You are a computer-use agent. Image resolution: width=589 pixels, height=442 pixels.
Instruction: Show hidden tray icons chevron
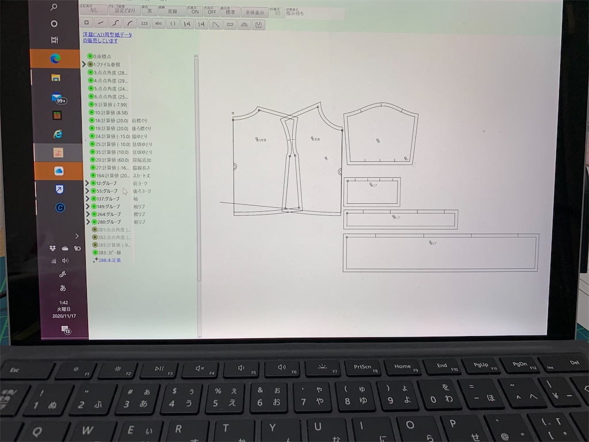coord(77,236)
